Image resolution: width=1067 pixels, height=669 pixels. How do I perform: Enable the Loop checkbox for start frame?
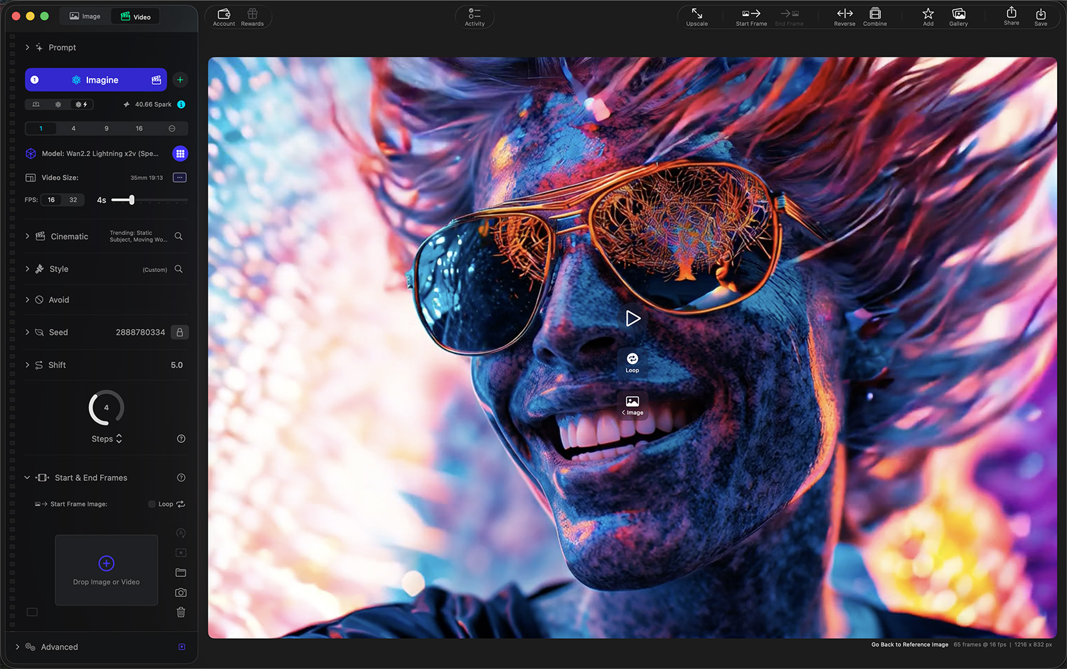pos(152,504)
